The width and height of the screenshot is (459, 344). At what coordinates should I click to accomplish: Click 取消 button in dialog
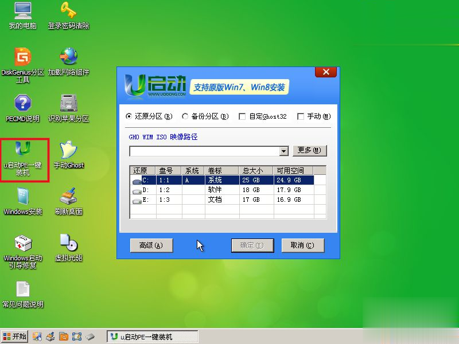coord(302,245)
